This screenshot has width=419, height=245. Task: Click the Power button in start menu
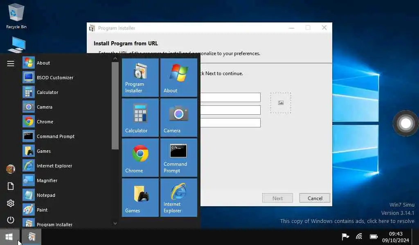(11, 220)
